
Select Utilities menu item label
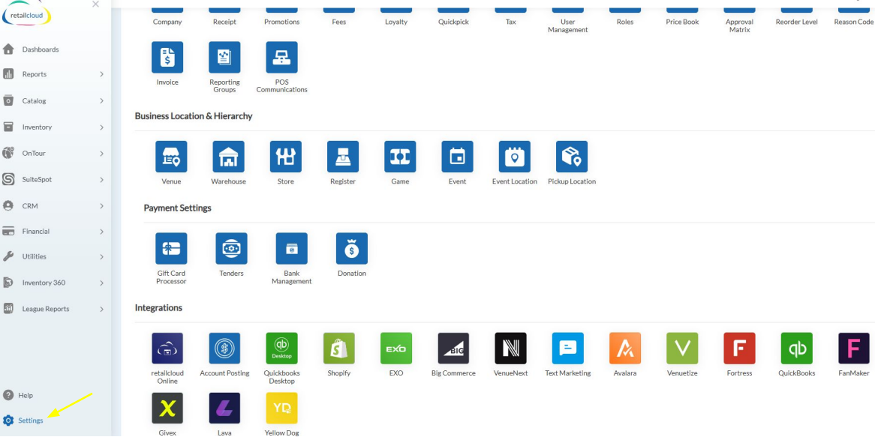point(34,257)
